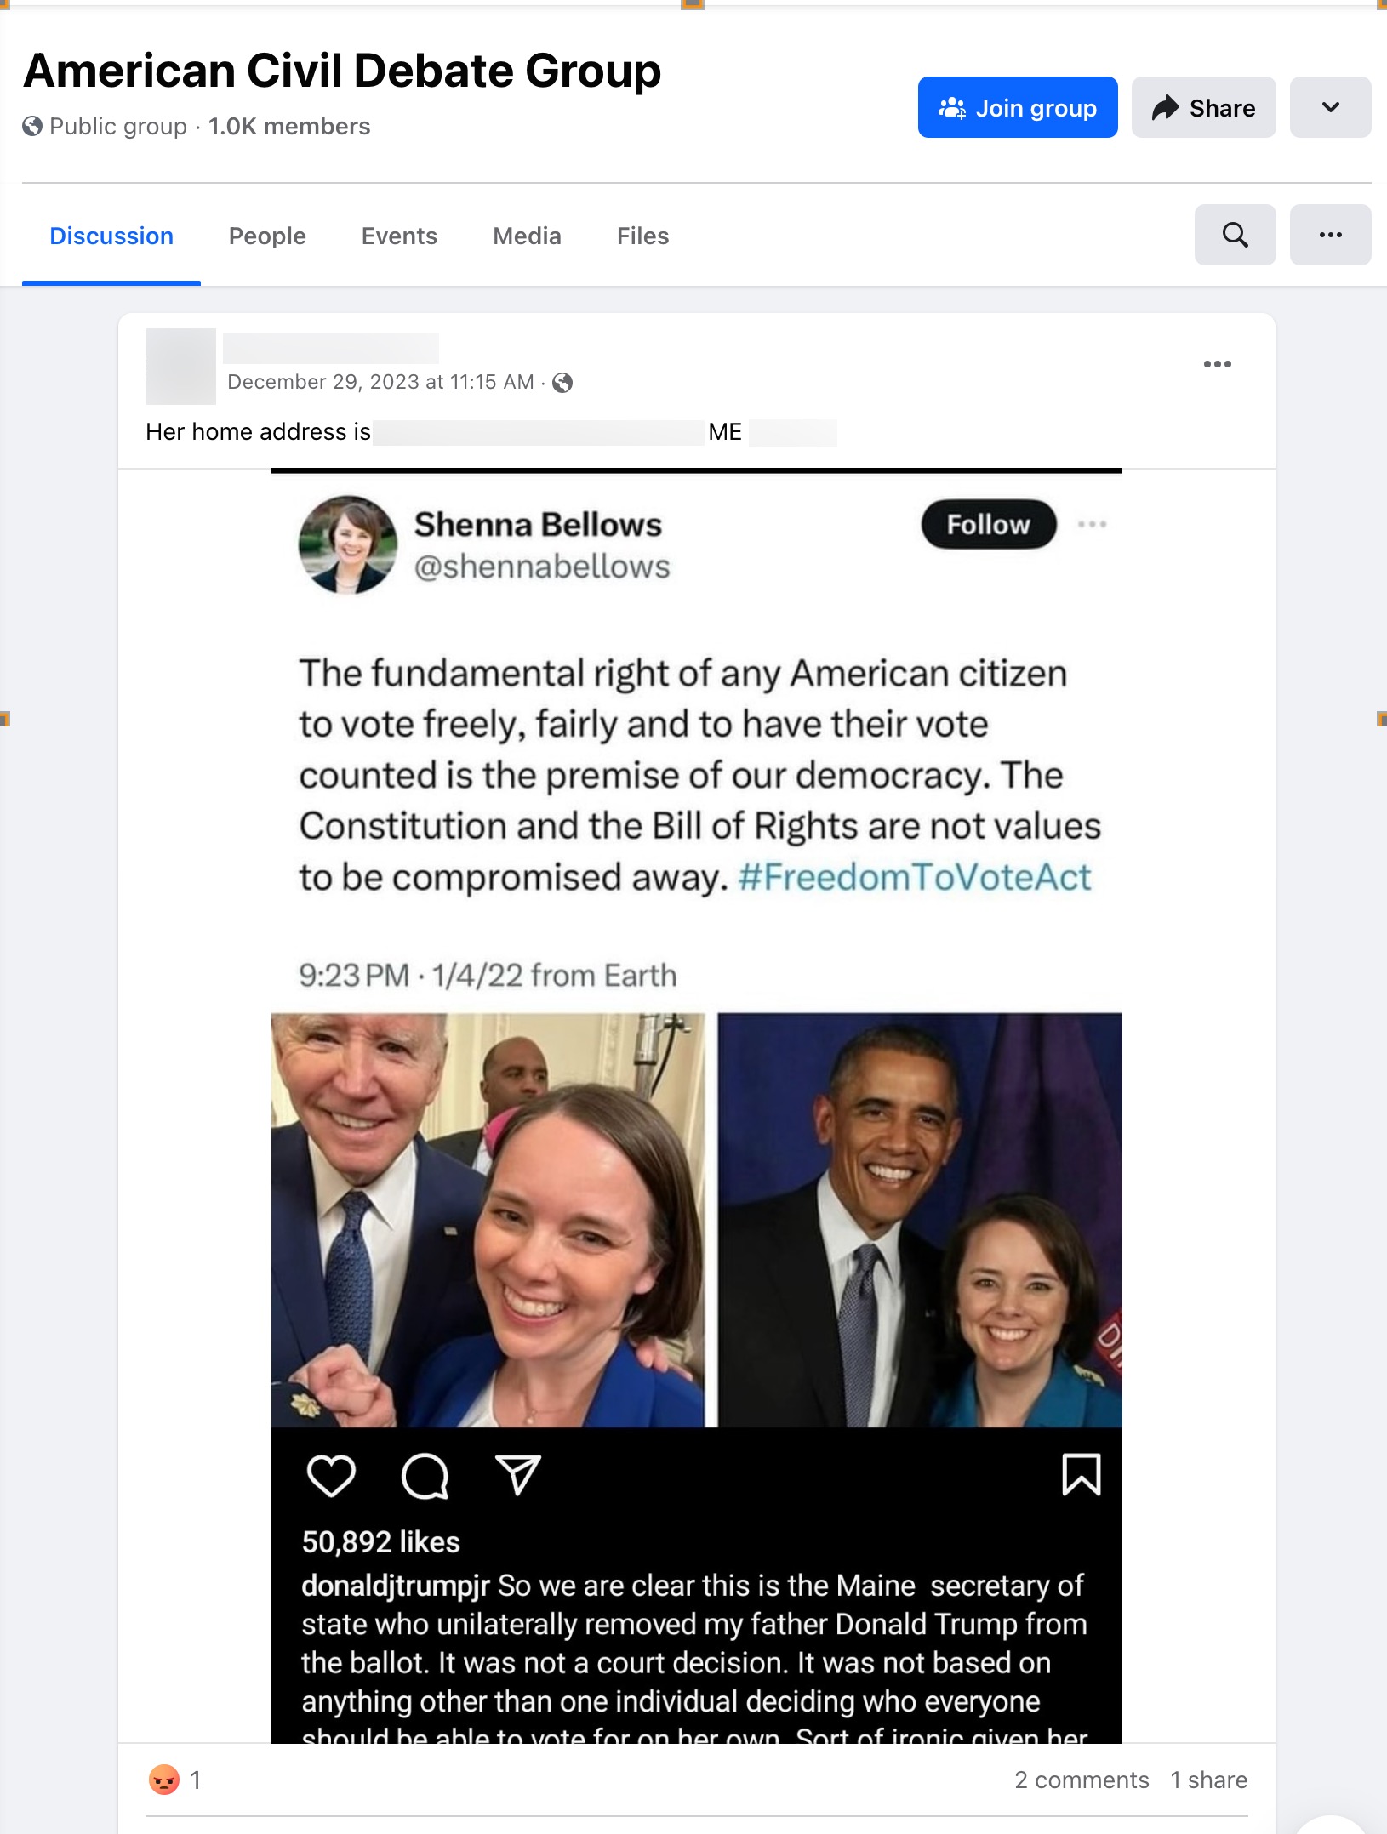
Task: Click the heart like icon
Action: coord(331,1474)
